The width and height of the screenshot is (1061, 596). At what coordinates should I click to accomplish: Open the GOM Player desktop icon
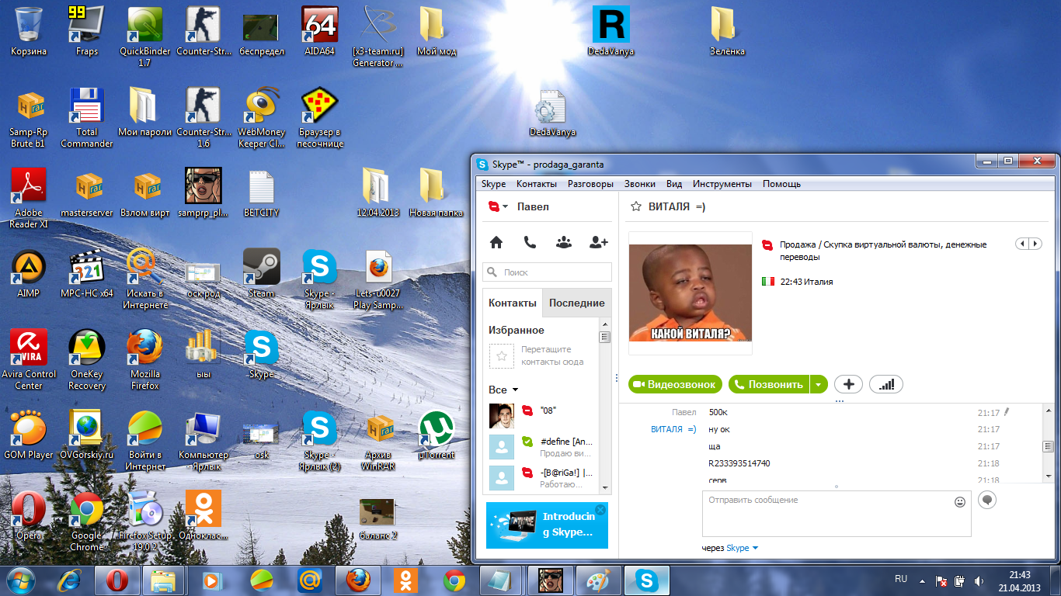click(x=29, y=435)
